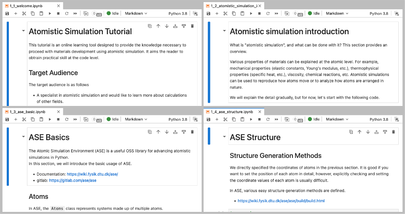Viewport: 405px width, 214px height.
Task: Duplicate the ASE Structure cell
Action: click(x=351, y=132)
